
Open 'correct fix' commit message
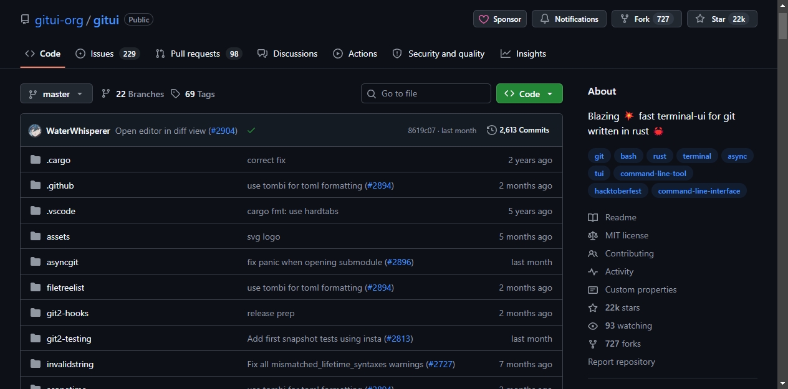[x=266, y=160]
